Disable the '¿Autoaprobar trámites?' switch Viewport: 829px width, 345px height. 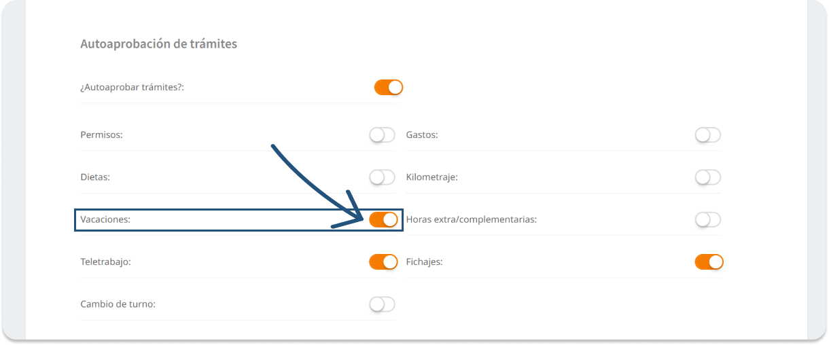pyautogui.click(x=389, y=87)
